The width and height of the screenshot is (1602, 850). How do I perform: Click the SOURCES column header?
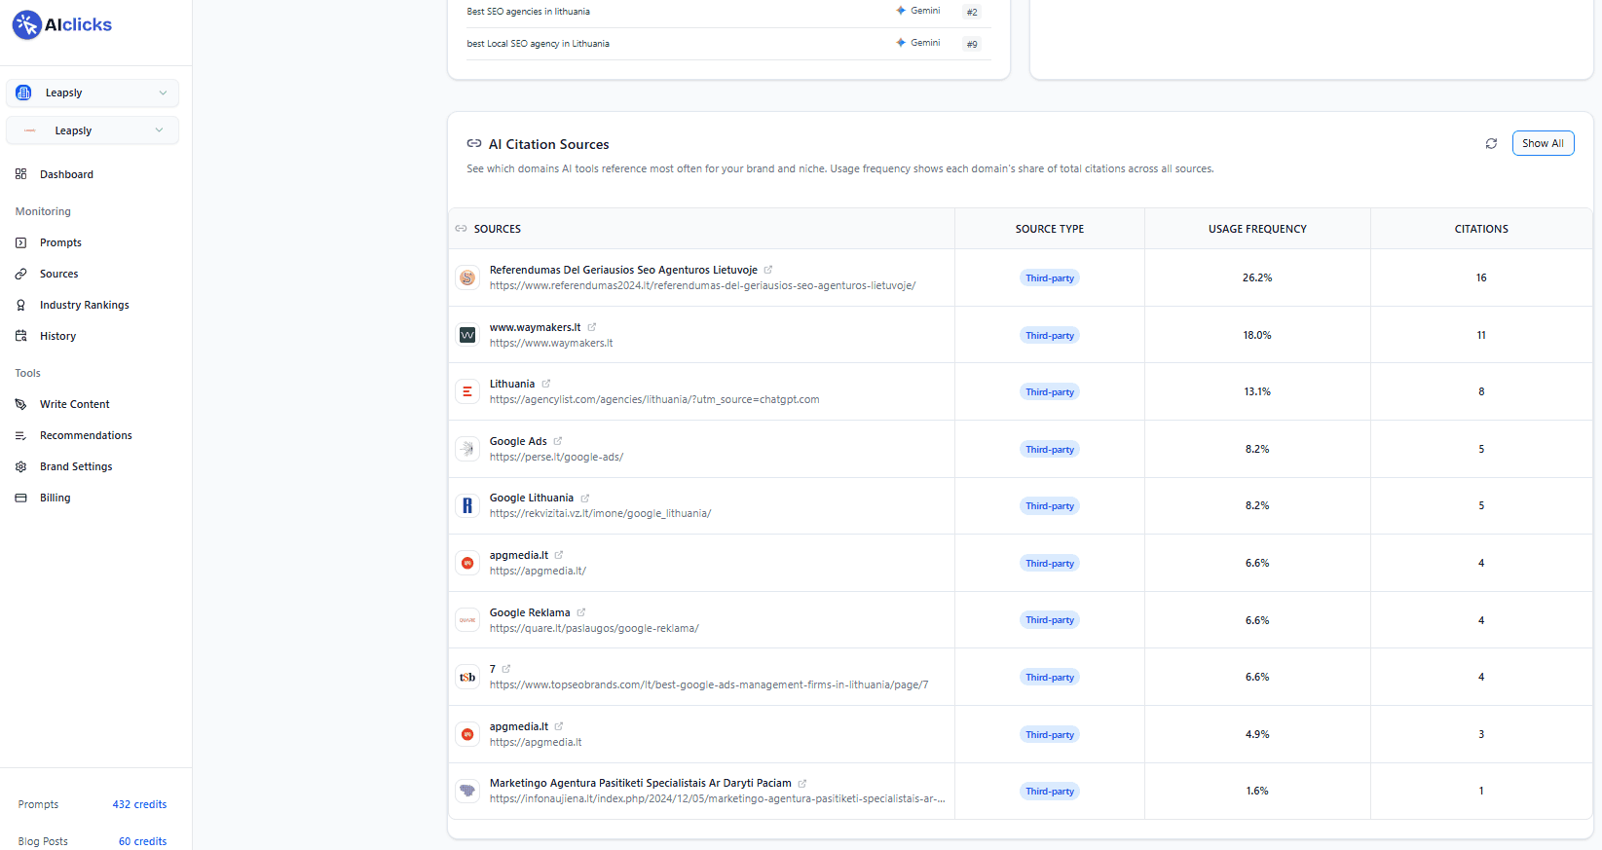tap(497, 229)
